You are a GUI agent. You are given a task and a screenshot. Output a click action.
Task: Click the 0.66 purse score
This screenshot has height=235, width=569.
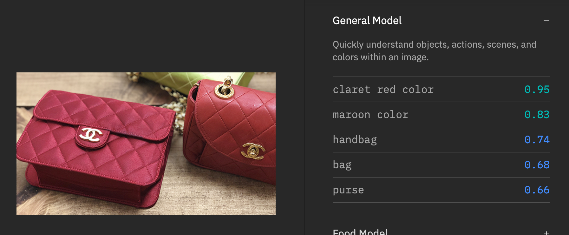537,190
